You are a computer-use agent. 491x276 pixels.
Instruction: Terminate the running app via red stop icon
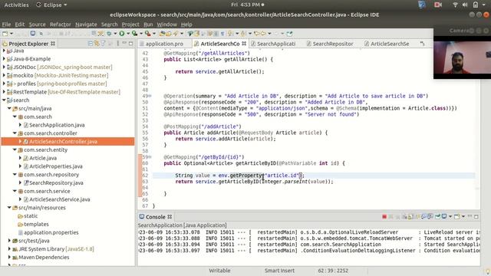click(x=384, y=216)
